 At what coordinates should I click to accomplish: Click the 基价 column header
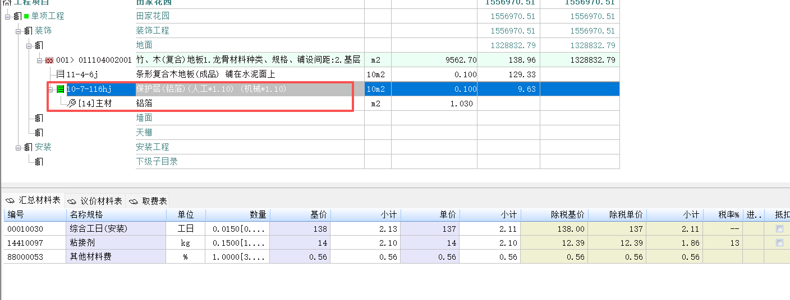click(x=300, y=215)
